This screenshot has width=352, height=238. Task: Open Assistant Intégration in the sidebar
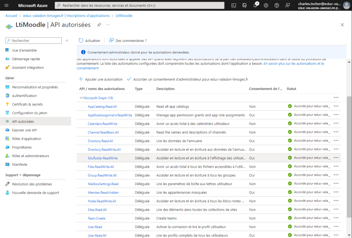click(x=28, y=68)
